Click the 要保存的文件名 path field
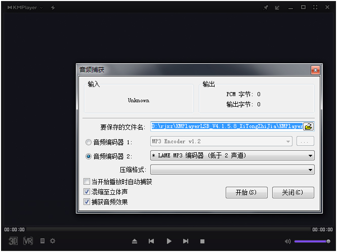This screenshot has width=337, height=252. click(x=227, y=127)
